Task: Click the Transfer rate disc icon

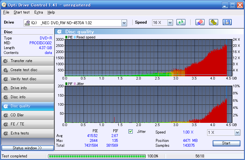Action: 6,61
